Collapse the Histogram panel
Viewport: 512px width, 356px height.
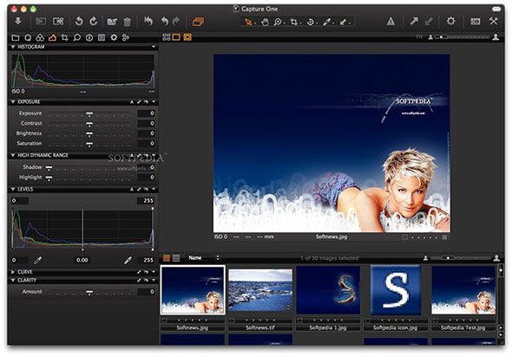pos(13,47)
